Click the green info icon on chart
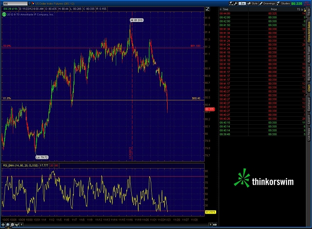The image size is (312, 229). click(4, 14)
